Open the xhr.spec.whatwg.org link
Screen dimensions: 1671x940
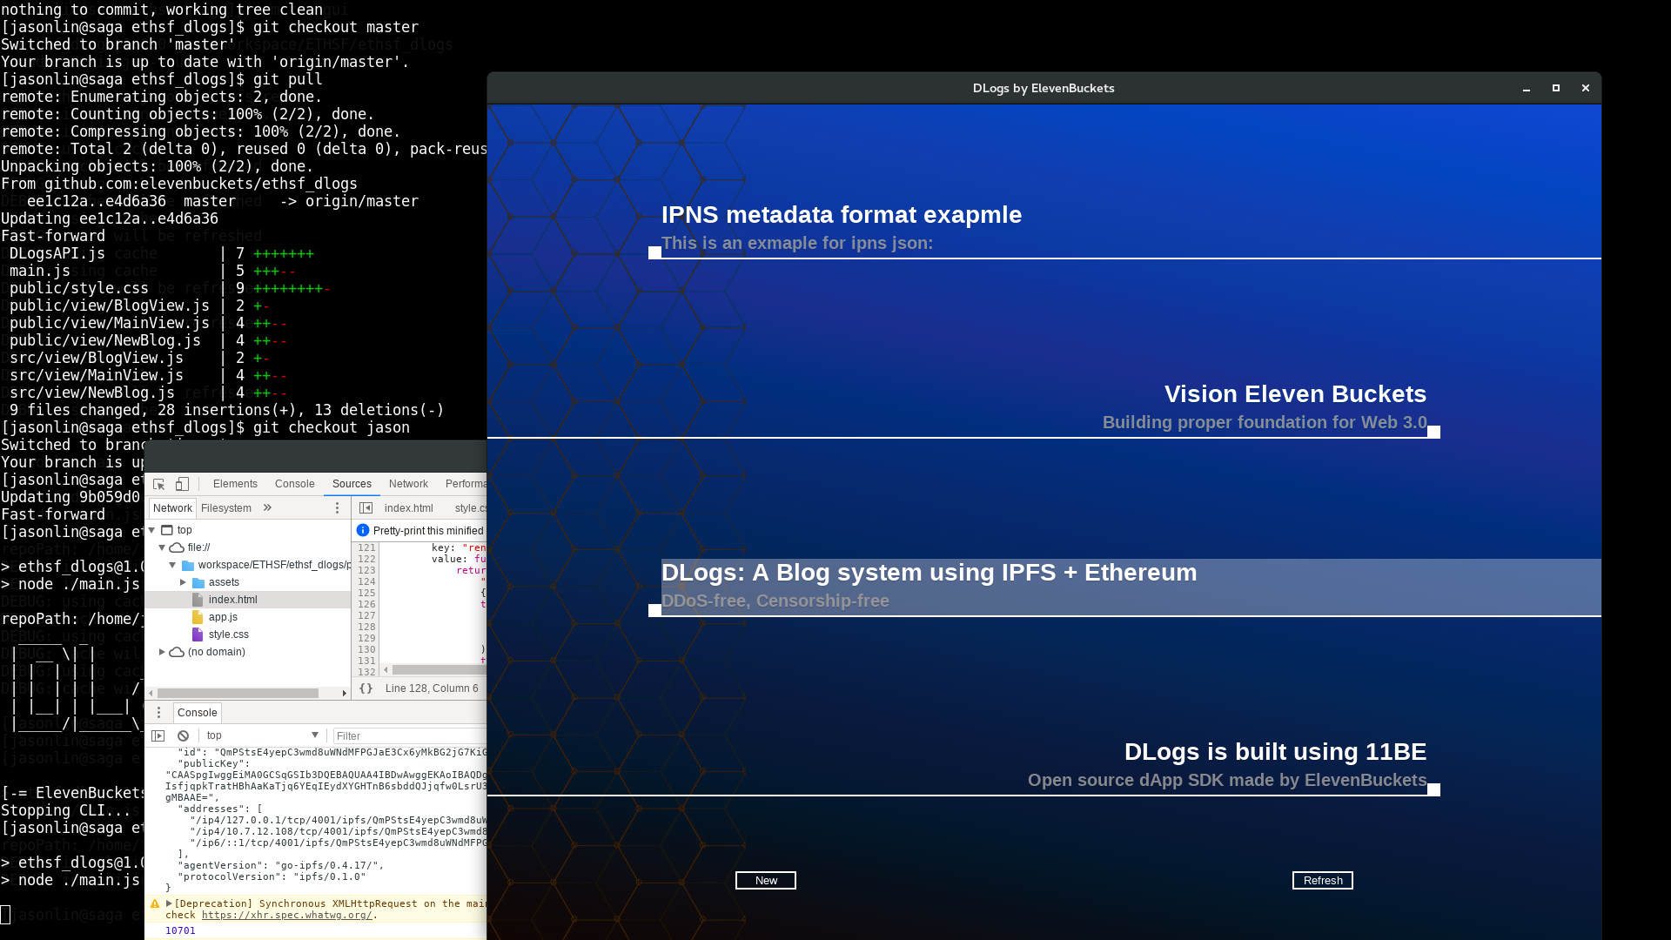pos(286,915)
